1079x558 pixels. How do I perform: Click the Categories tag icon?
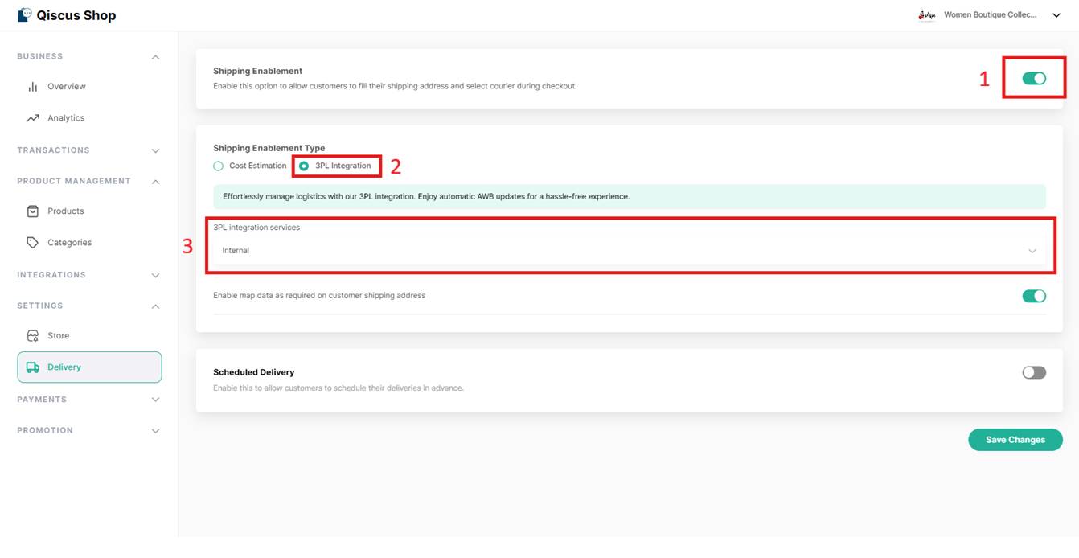[x=33, y=243]
